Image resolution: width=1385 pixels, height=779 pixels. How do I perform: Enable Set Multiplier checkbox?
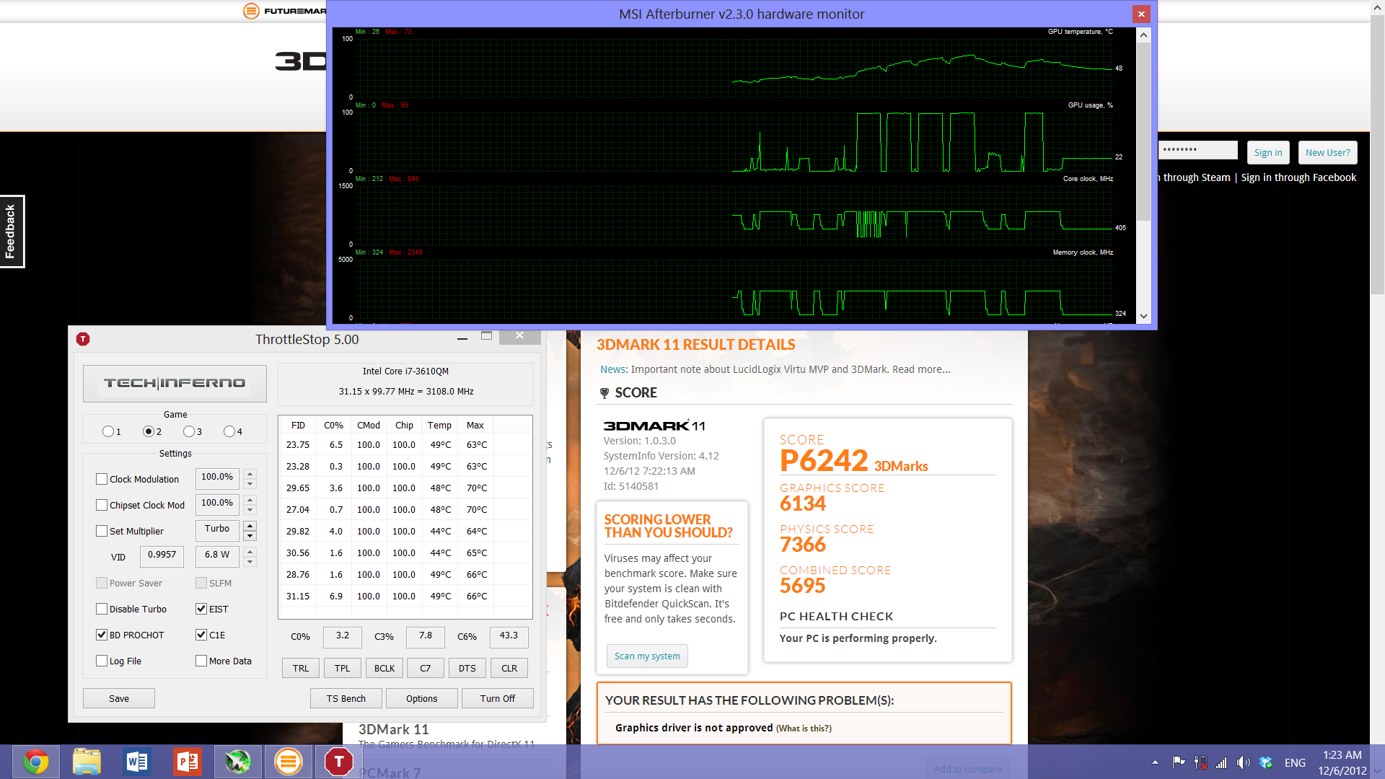pos(102,531)
